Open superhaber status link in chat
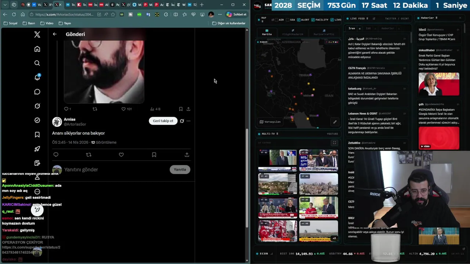470x264 pixels. click(31, 250)
